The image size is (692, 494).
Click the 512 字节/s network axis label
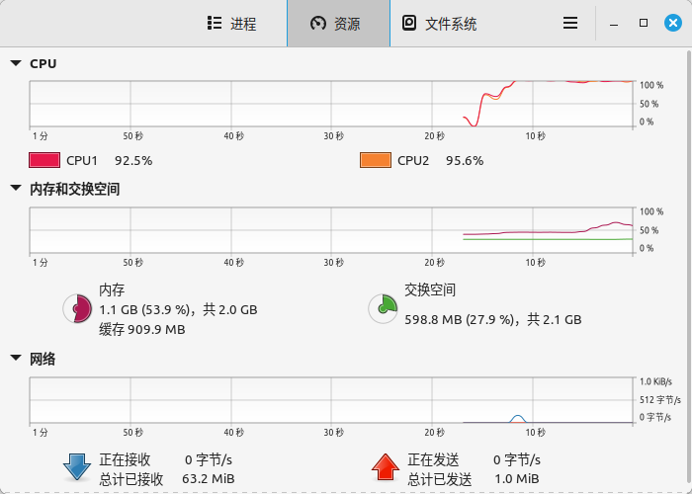[659, 400]
